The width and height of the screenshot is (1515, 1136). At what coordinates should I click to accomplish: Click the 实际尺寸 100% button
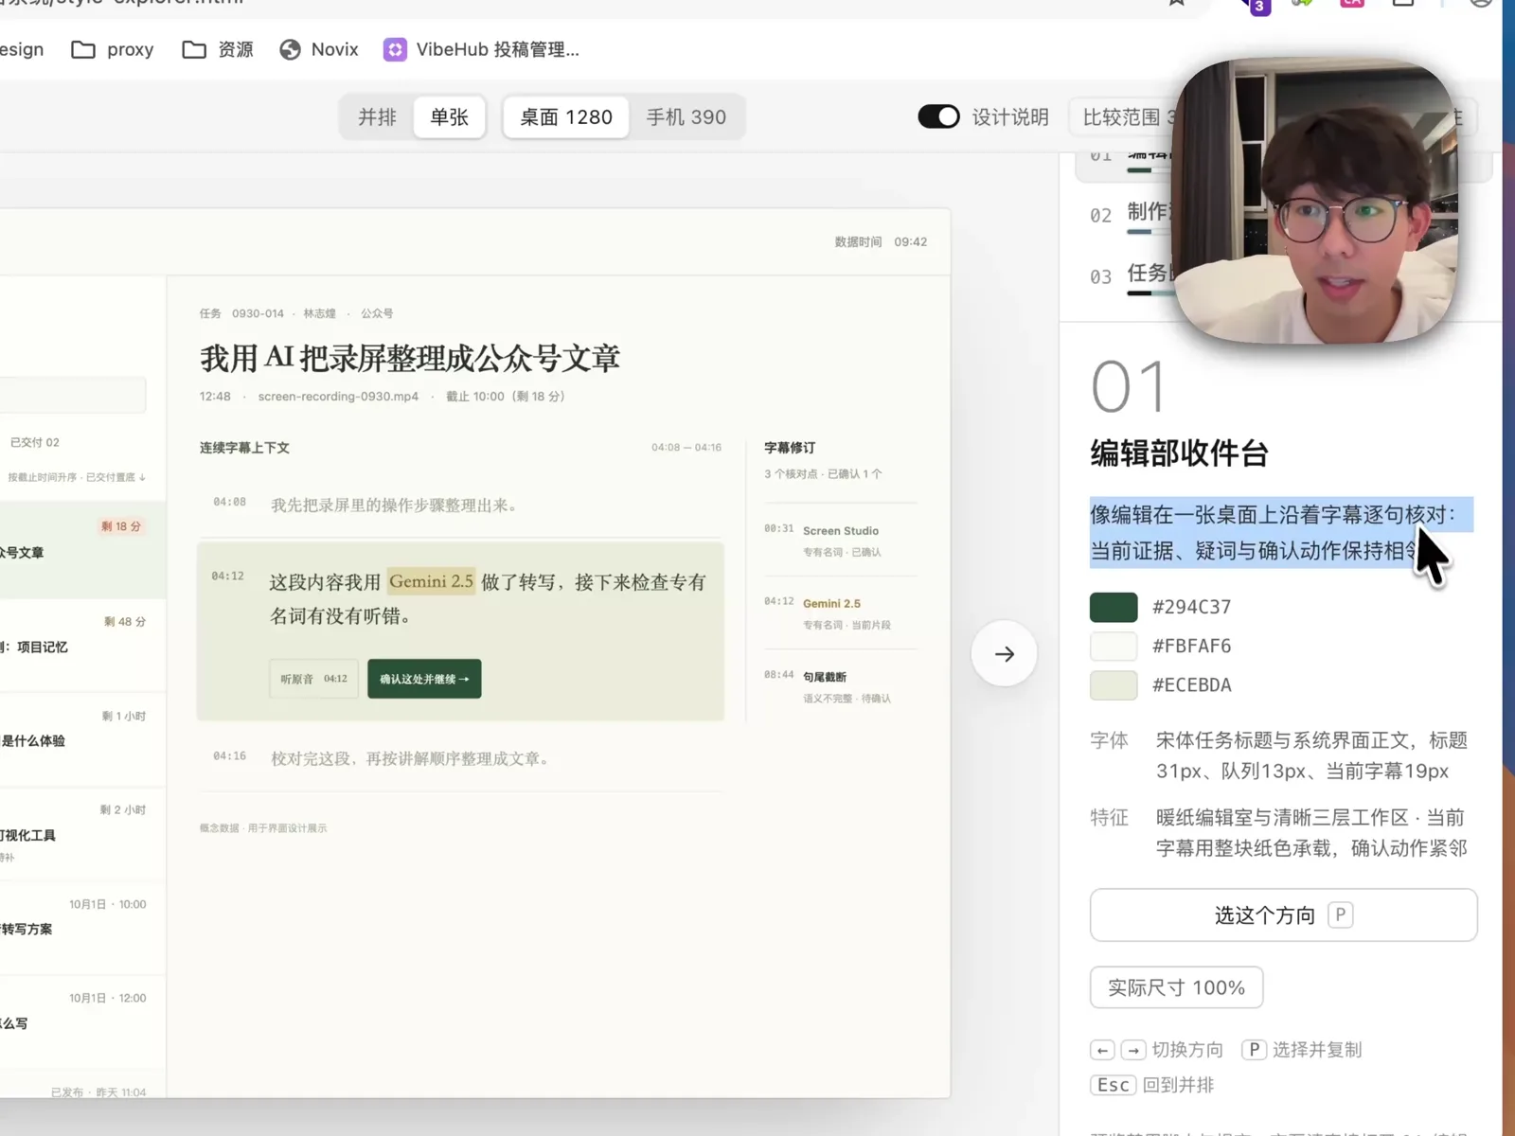point(1176,987)
